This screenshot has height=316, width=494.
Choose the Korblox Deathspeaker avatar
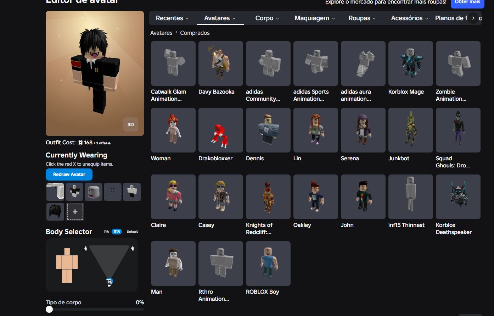(458, 197)
